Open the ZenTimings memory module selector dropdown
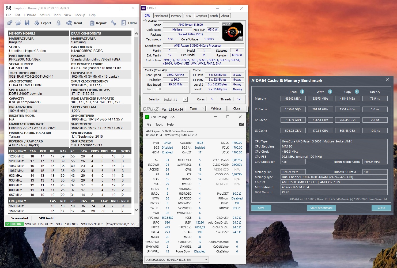Viewport: 397px width, 268px height. [176, 260]
